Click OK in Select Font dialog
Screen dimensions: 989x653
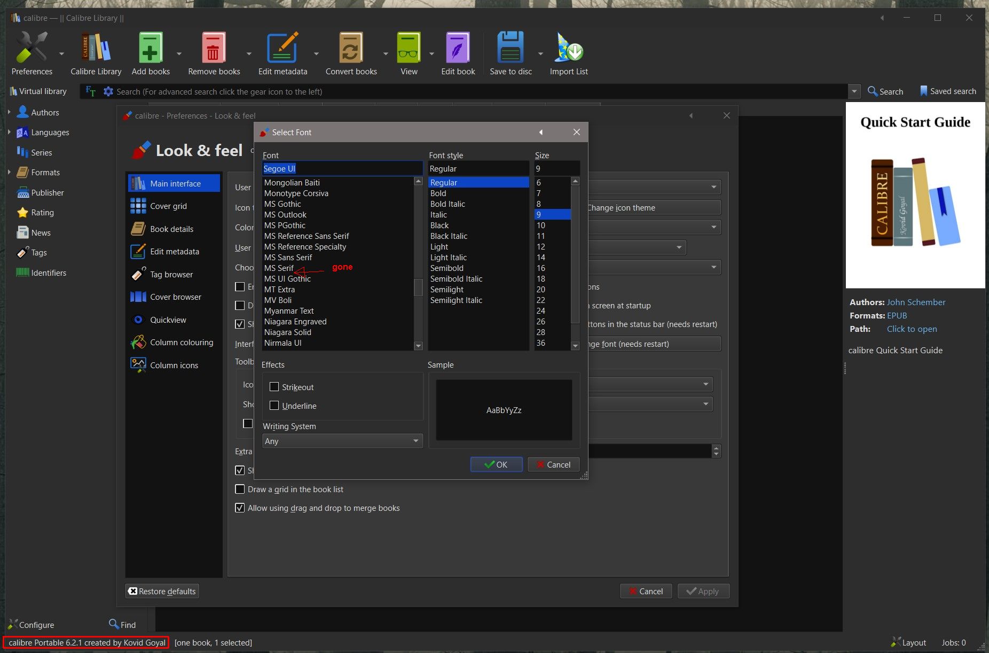[496, 464]
